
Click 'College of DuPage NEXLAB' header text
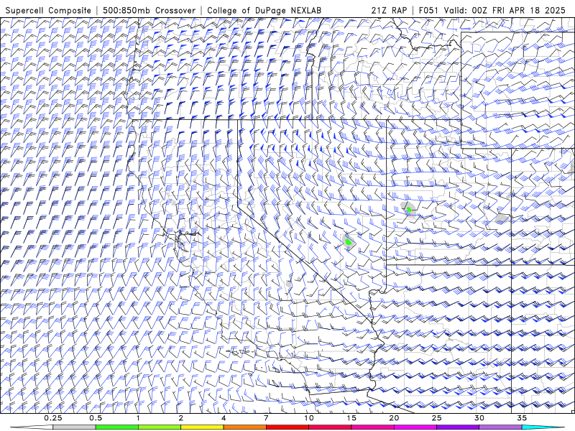tap(264, 10)
